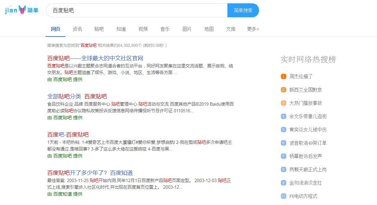Click 由 百度贴吧 提供 under 全部贴吧分类 result
377x205 pixels.
[65, 118]
